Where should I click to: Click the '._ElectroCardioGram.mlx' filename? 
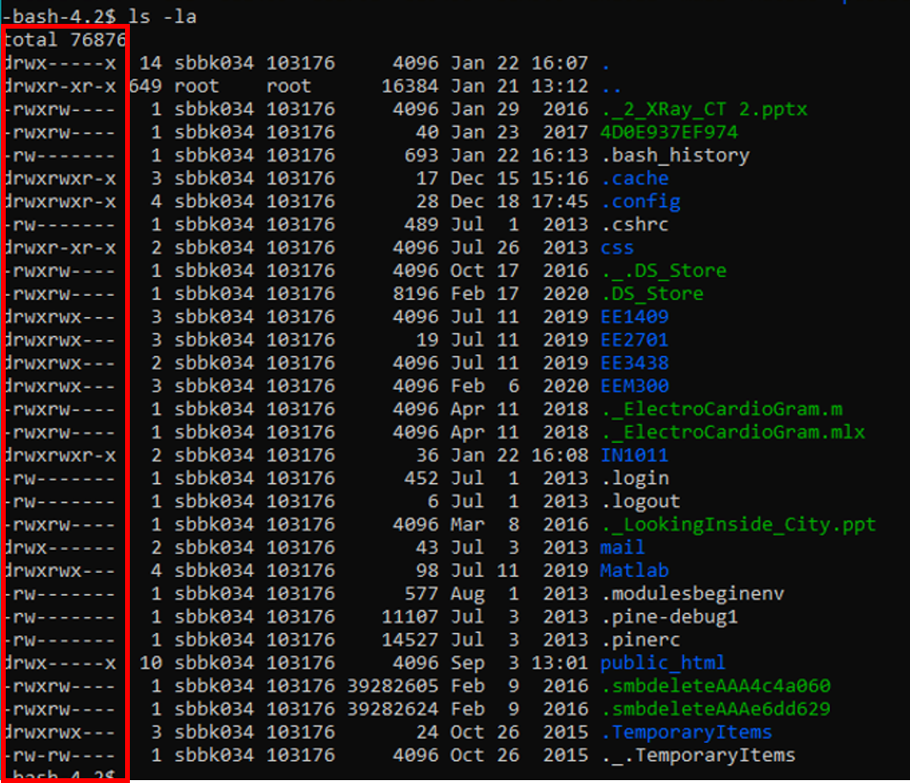pyautogui.click(x=732, y=432)
